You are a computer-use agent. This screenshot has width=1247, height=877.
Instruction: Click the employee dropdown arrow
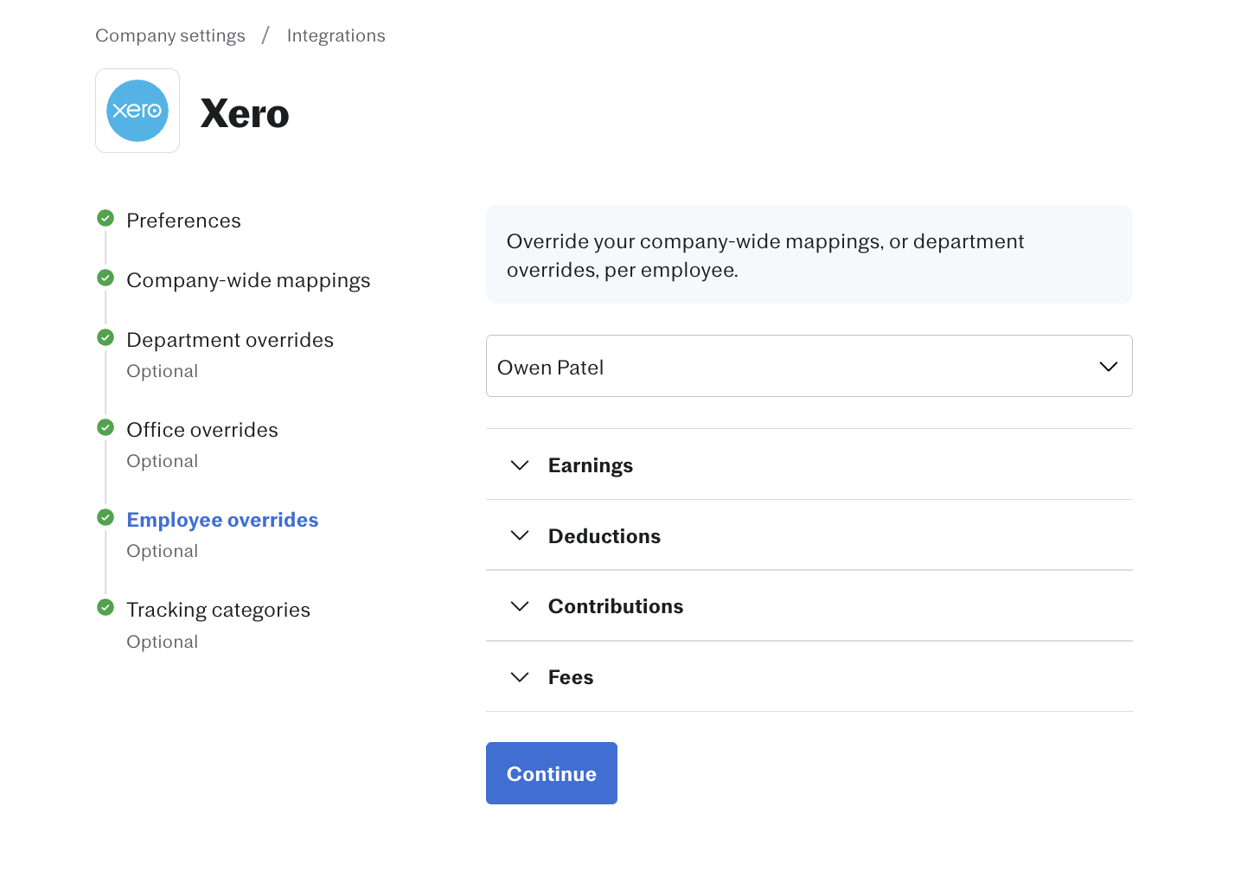pos(1108,367)
